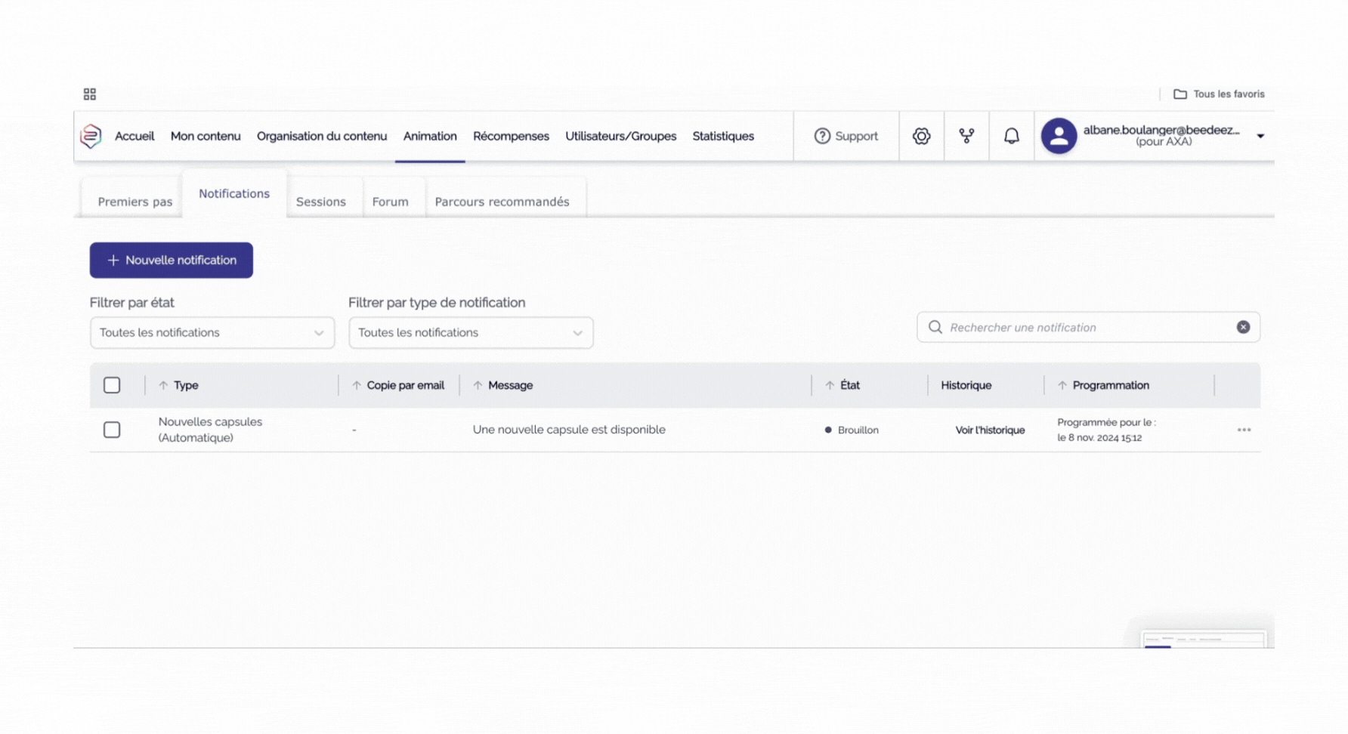Toggle the select-all header checkbox
This screenshot has height=734, width=1348.
point(112,385)
